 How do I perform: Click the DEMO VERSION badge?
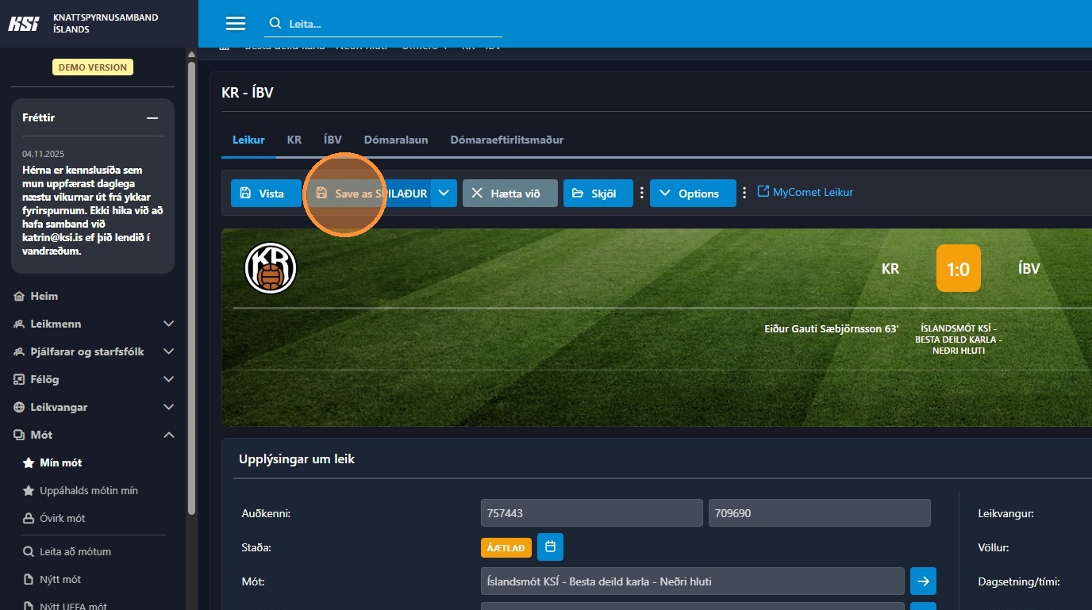tap(93, 67)
